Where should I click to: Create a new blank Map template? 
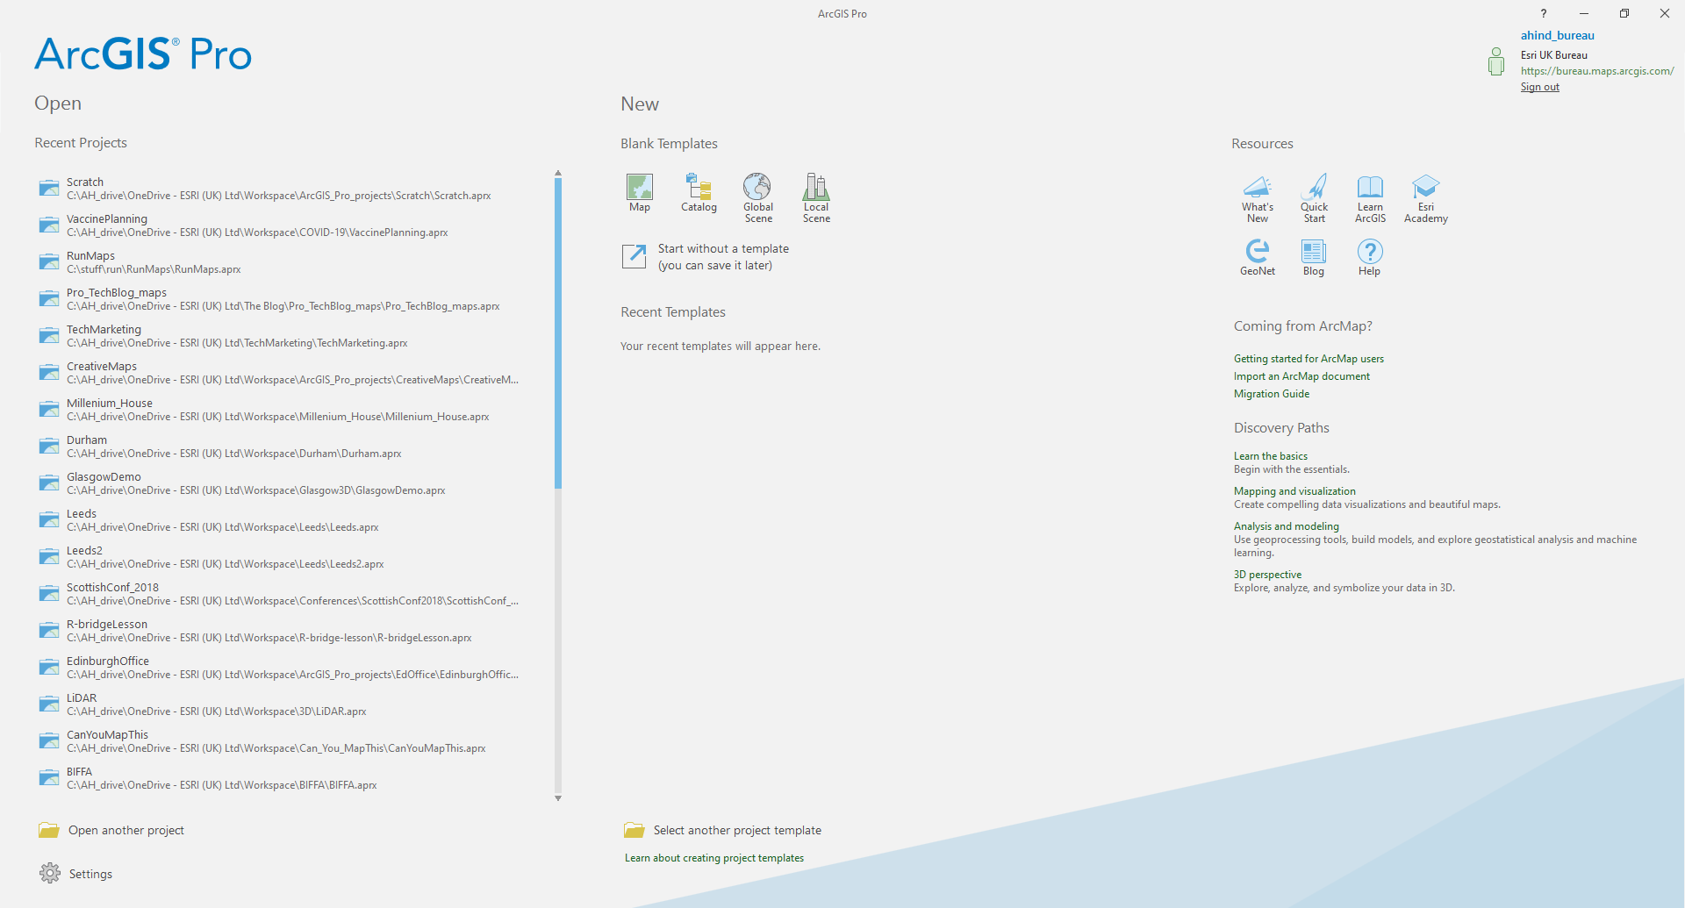pos(640,193)
